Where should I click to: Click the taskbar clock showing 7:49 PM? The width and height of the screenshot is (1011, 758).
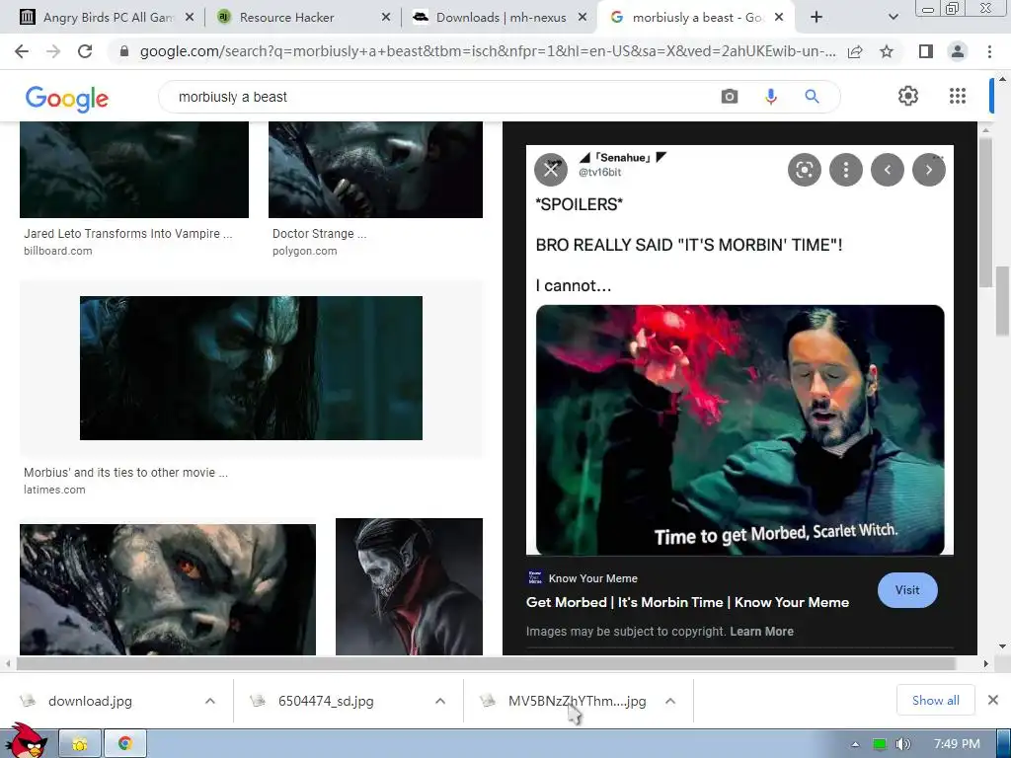point(957,744)
